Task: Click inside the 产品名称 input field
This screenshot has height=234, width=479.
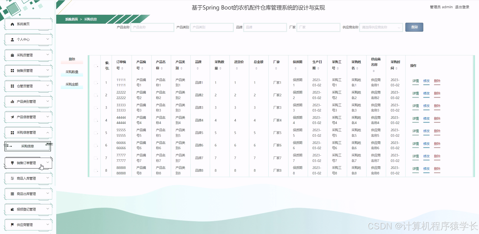Action: coord(152,27)
